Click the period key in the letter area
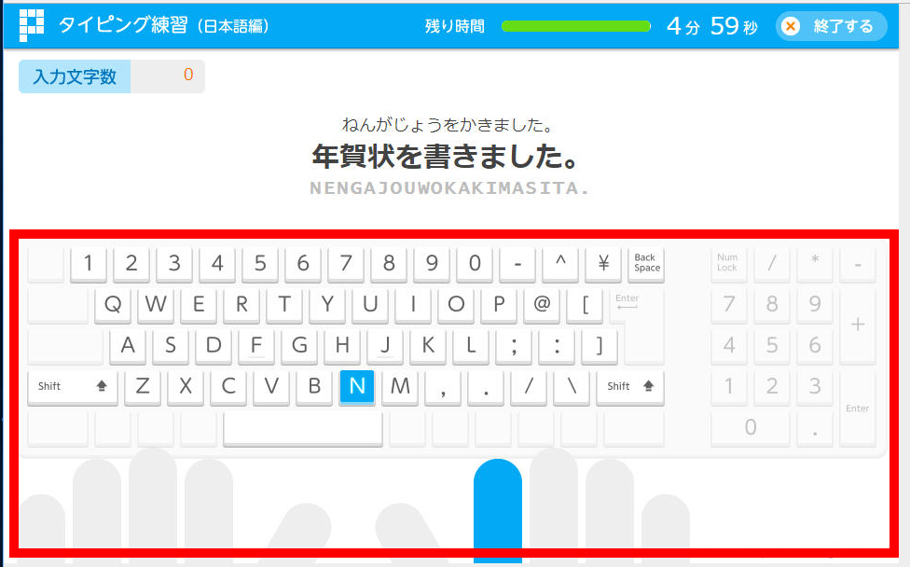 tap(487, 387)
